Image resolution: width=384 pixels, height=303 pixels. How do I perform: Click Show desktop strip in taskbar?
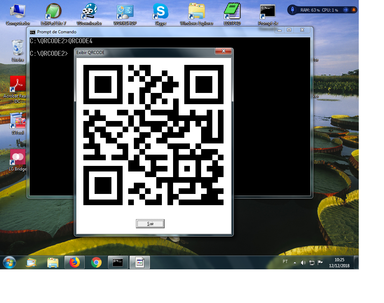(x=356, y=262)
